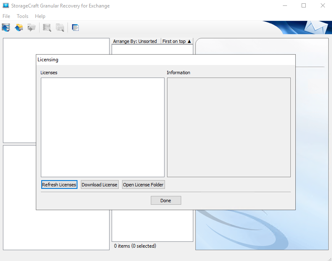Click the Information panel area
332x261 pixels.
[x=229, y=127]
